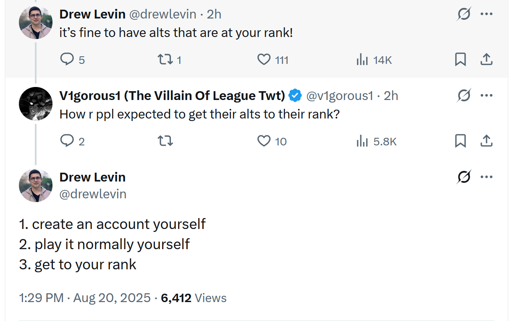
Task: Bookmark Drew Levin's first tweet
Action: pos(460,60)
